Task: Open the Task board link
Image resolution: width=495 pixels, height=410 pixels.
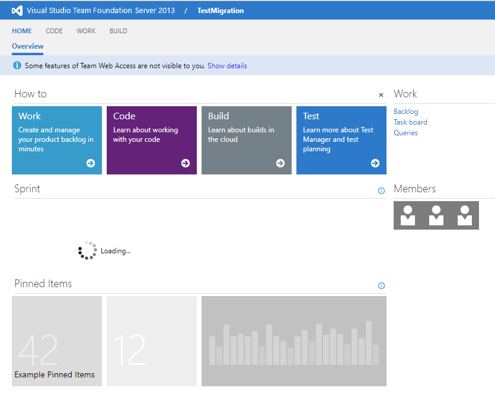Action: (x=410, y=122)
